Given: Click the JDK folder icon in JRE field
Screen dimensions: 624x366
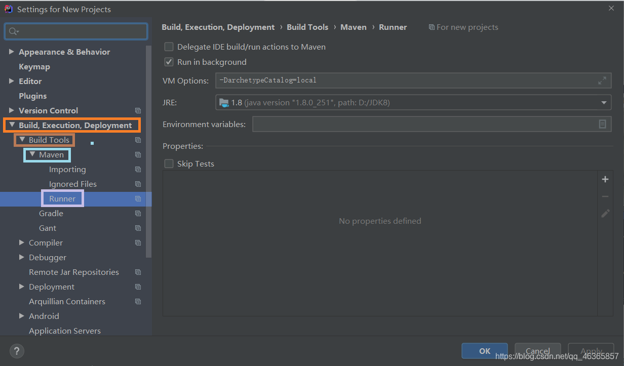Looking at the screenshot, I should pos(224,103).
